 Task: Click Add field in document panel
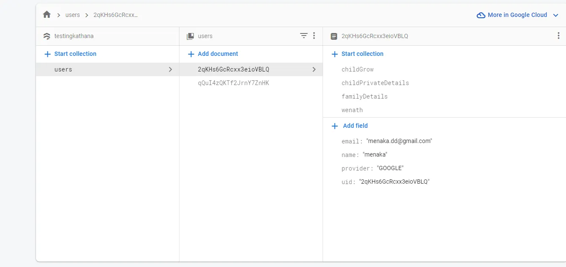pos(350,126)
